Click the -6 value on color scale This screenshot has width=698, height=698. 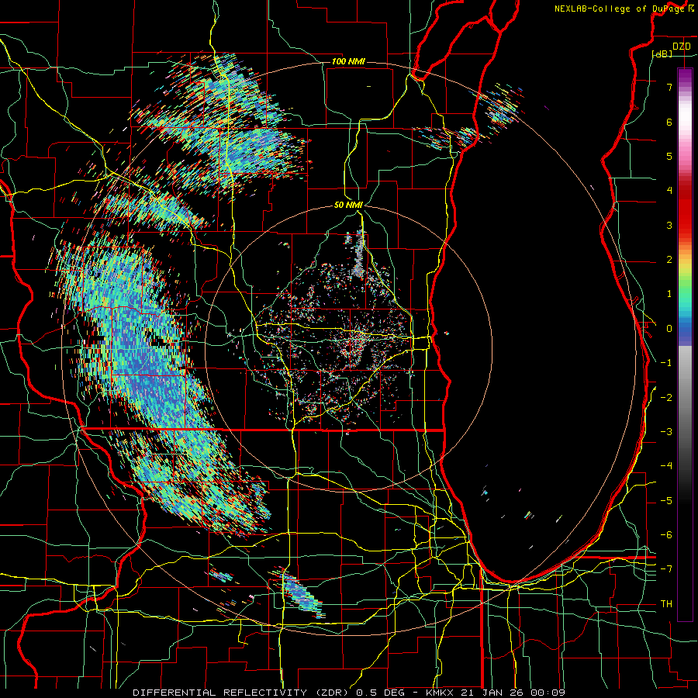point(666,535)
